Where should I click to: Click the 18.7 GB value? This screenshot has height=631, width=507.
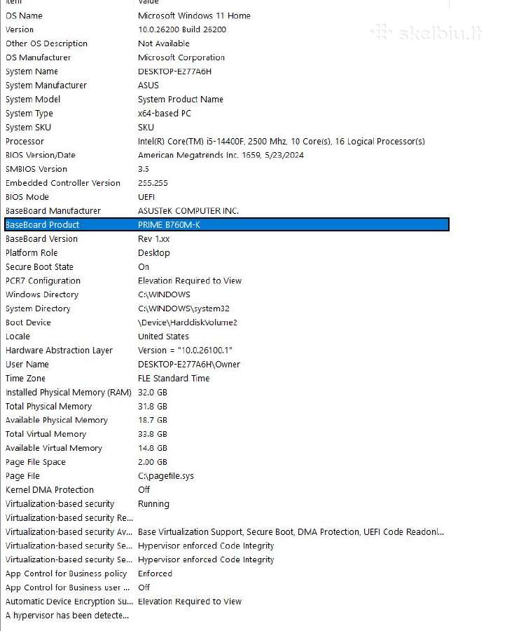pyautogui.click(x=153, y=420)
